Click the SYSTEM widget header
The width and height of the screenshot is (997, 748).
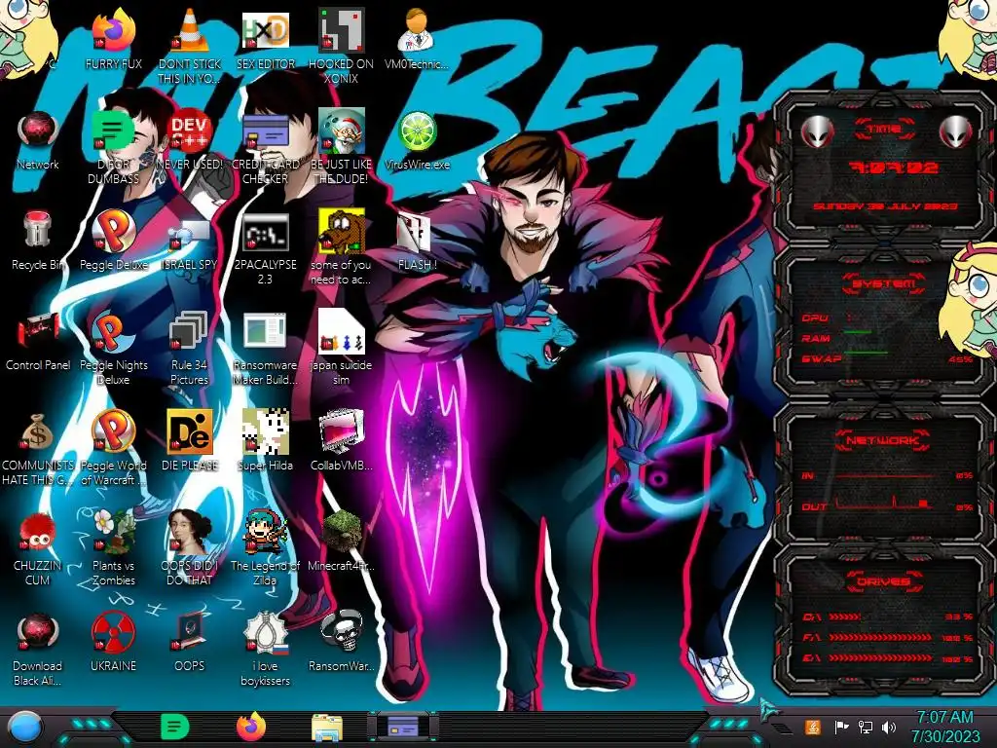click(884, 283)
